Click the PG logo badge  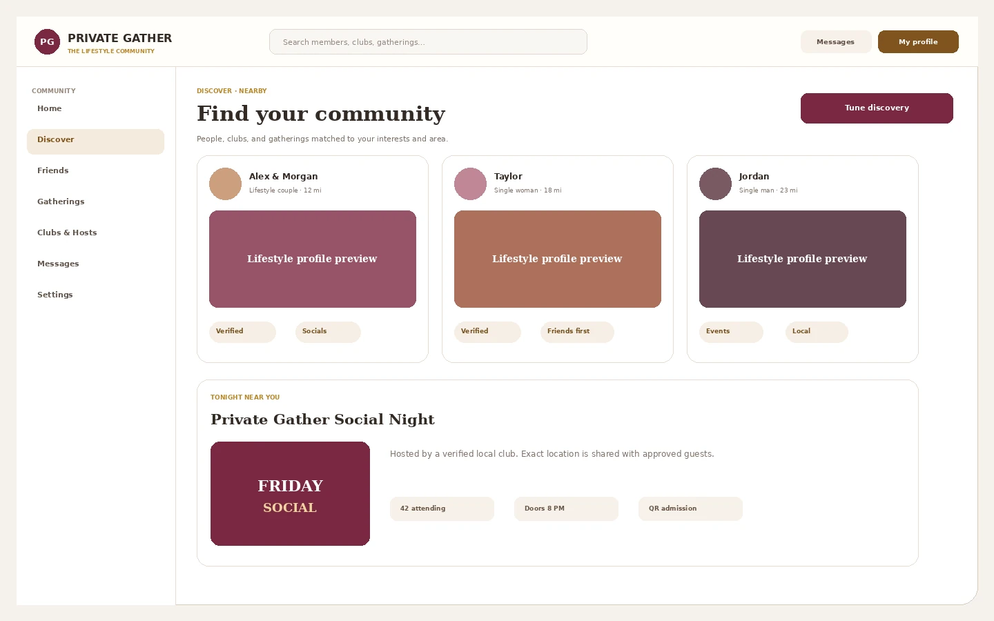coord(47,41)
